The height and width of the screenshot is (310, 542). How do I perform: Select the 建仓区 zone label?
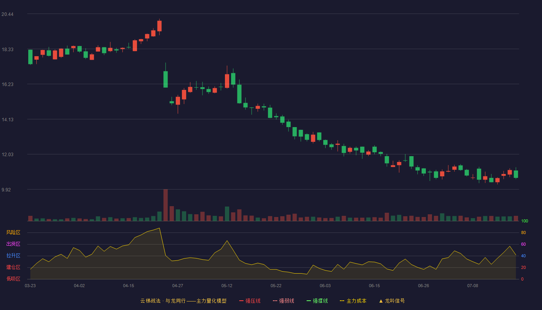(13, 267)
